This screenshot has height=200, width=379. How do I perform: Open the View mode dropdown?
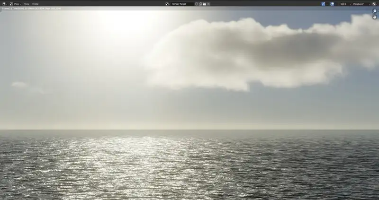[x=17, y=4]
